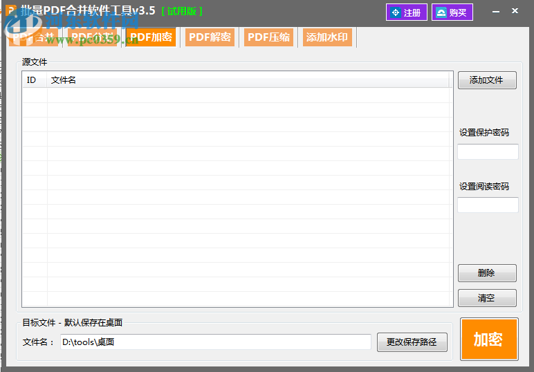This screenshot has height=372, width=534.
Task: Click the 试用版 trial label in title
Action: [182, 11]
